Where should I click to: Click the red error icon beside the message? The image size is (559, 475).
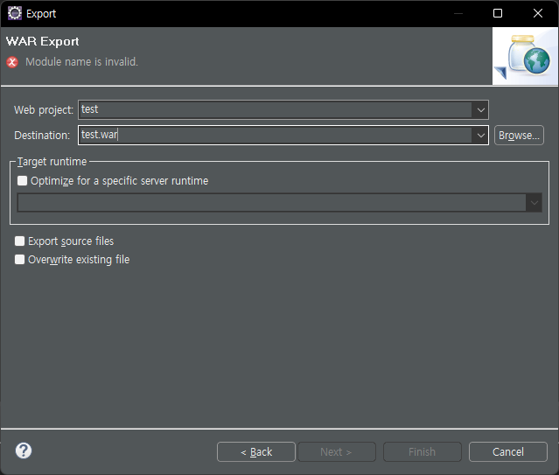(x=12, y=62)
